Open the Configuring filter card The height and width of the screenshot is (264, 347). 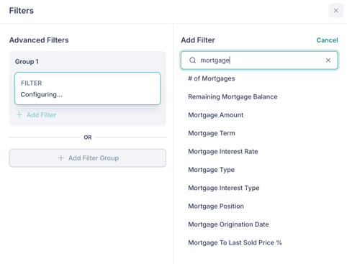88,88
